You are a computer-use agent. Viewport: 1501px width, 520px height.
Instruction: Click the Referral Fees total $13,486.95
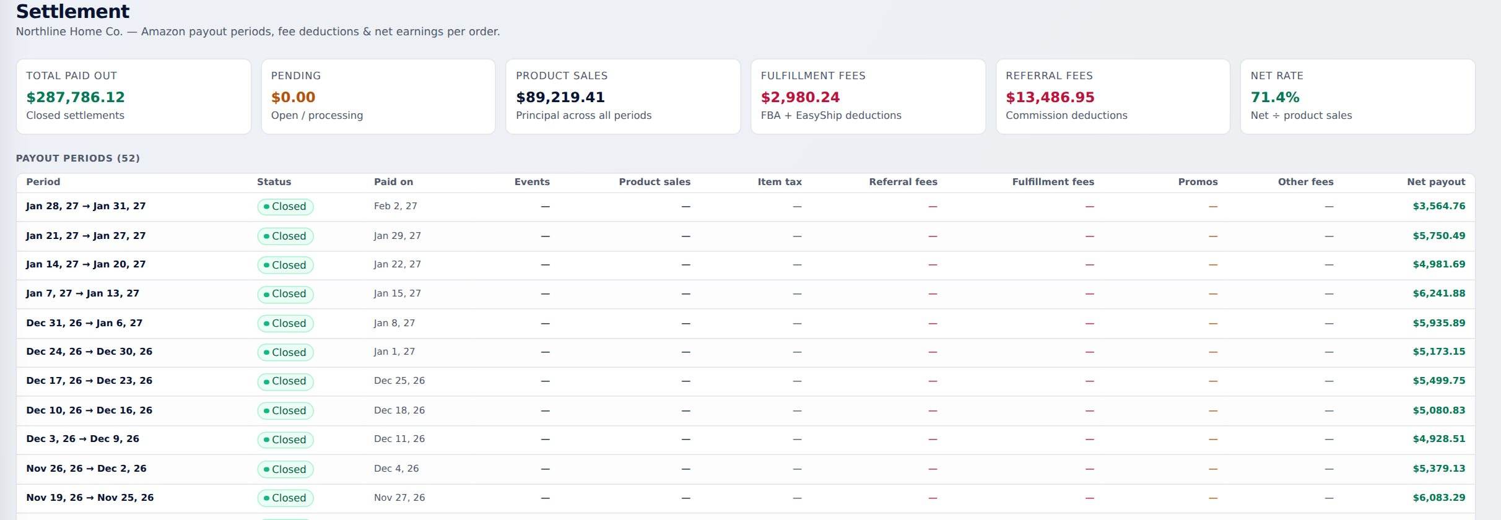1050,97
